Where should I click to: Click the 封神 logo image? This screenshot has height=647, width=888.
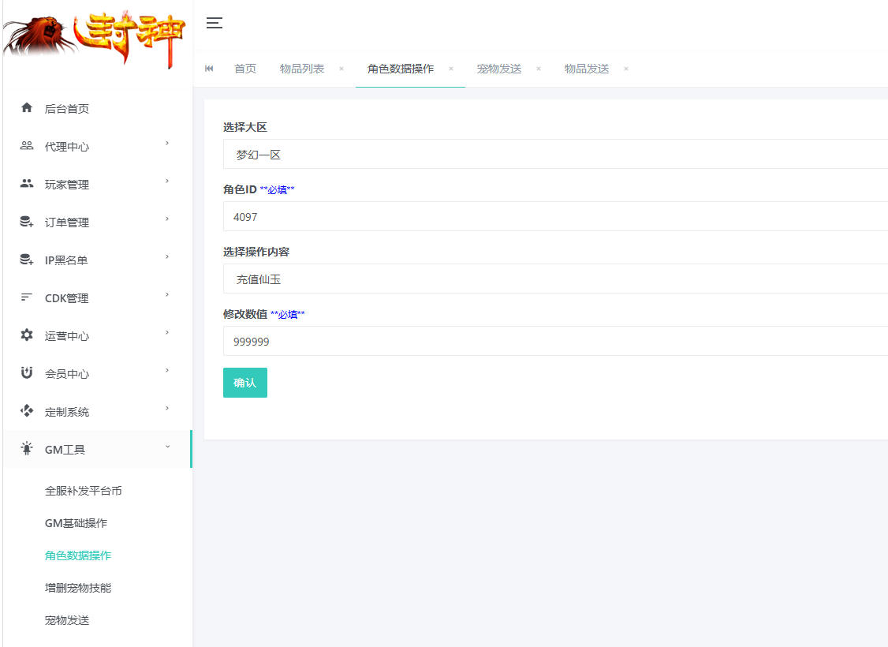coord(95,38)
